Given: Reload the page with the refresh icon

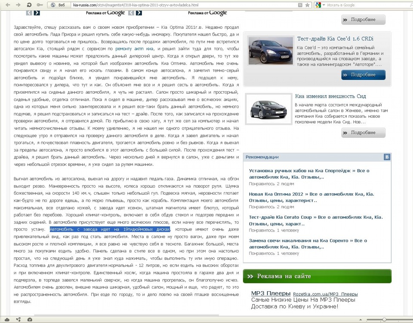Looking at the screenshot, I should 29,5.
